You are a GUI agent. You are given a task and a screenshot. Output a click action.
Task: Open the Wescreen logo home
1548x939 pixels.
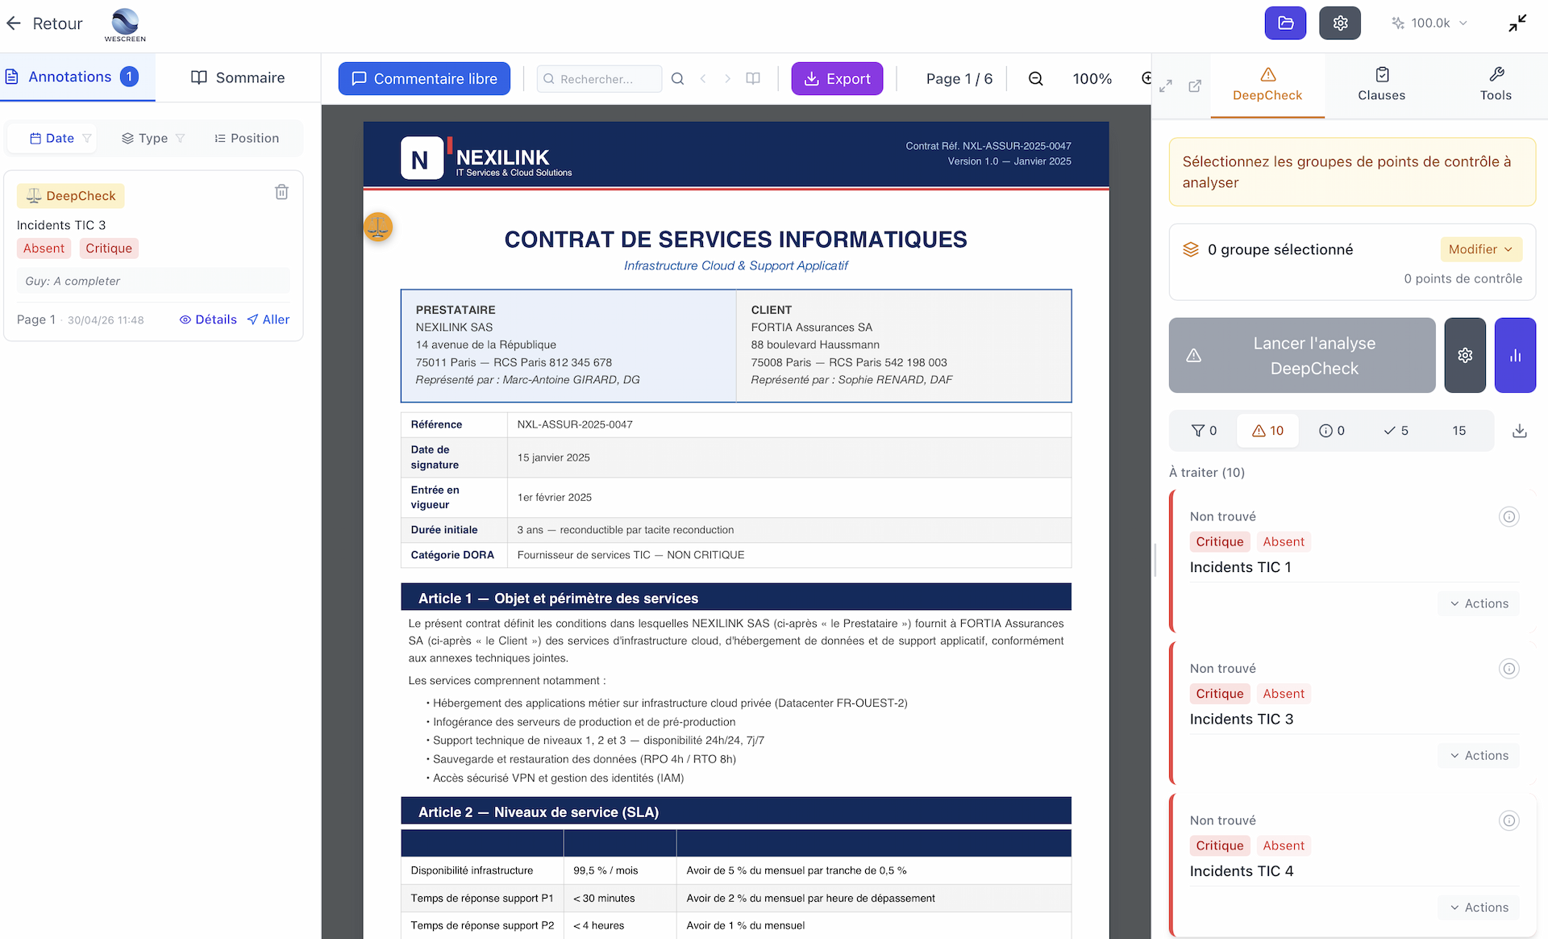pyautogui.click(x=125, y=25)
